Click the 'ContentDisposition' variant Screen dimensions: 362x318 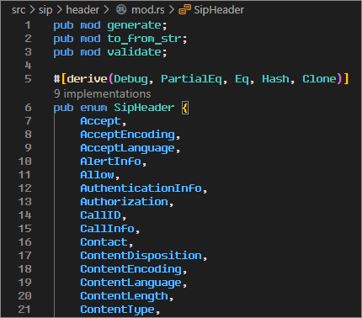(141, 256)
